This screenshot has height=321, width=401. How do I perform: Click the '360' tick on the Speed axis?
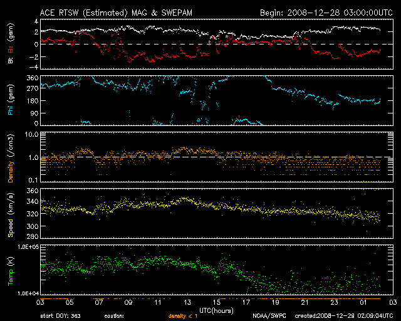[33, 191]
